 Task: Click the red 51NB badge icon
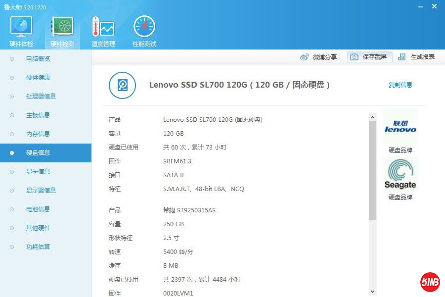click(x=430, y=282)
